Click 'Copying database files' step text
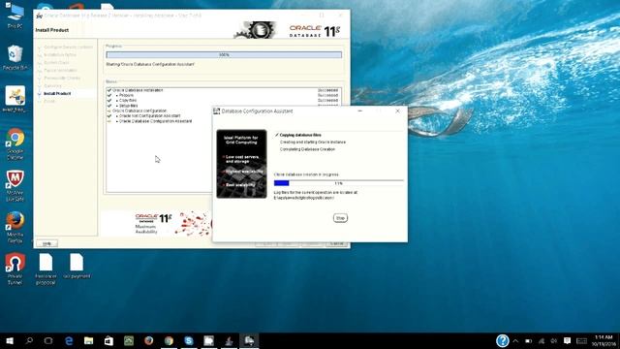 [300, 135]
